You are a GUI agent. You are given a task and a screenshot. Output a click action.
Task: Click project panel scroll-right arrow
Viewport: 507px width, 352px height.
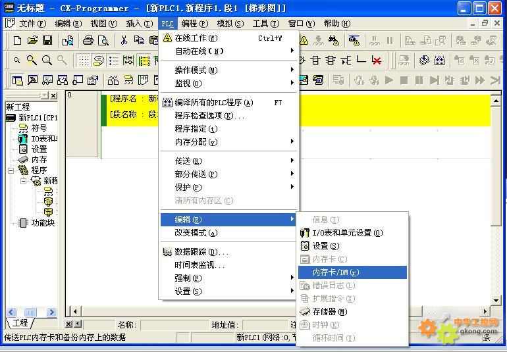point(51,312)
